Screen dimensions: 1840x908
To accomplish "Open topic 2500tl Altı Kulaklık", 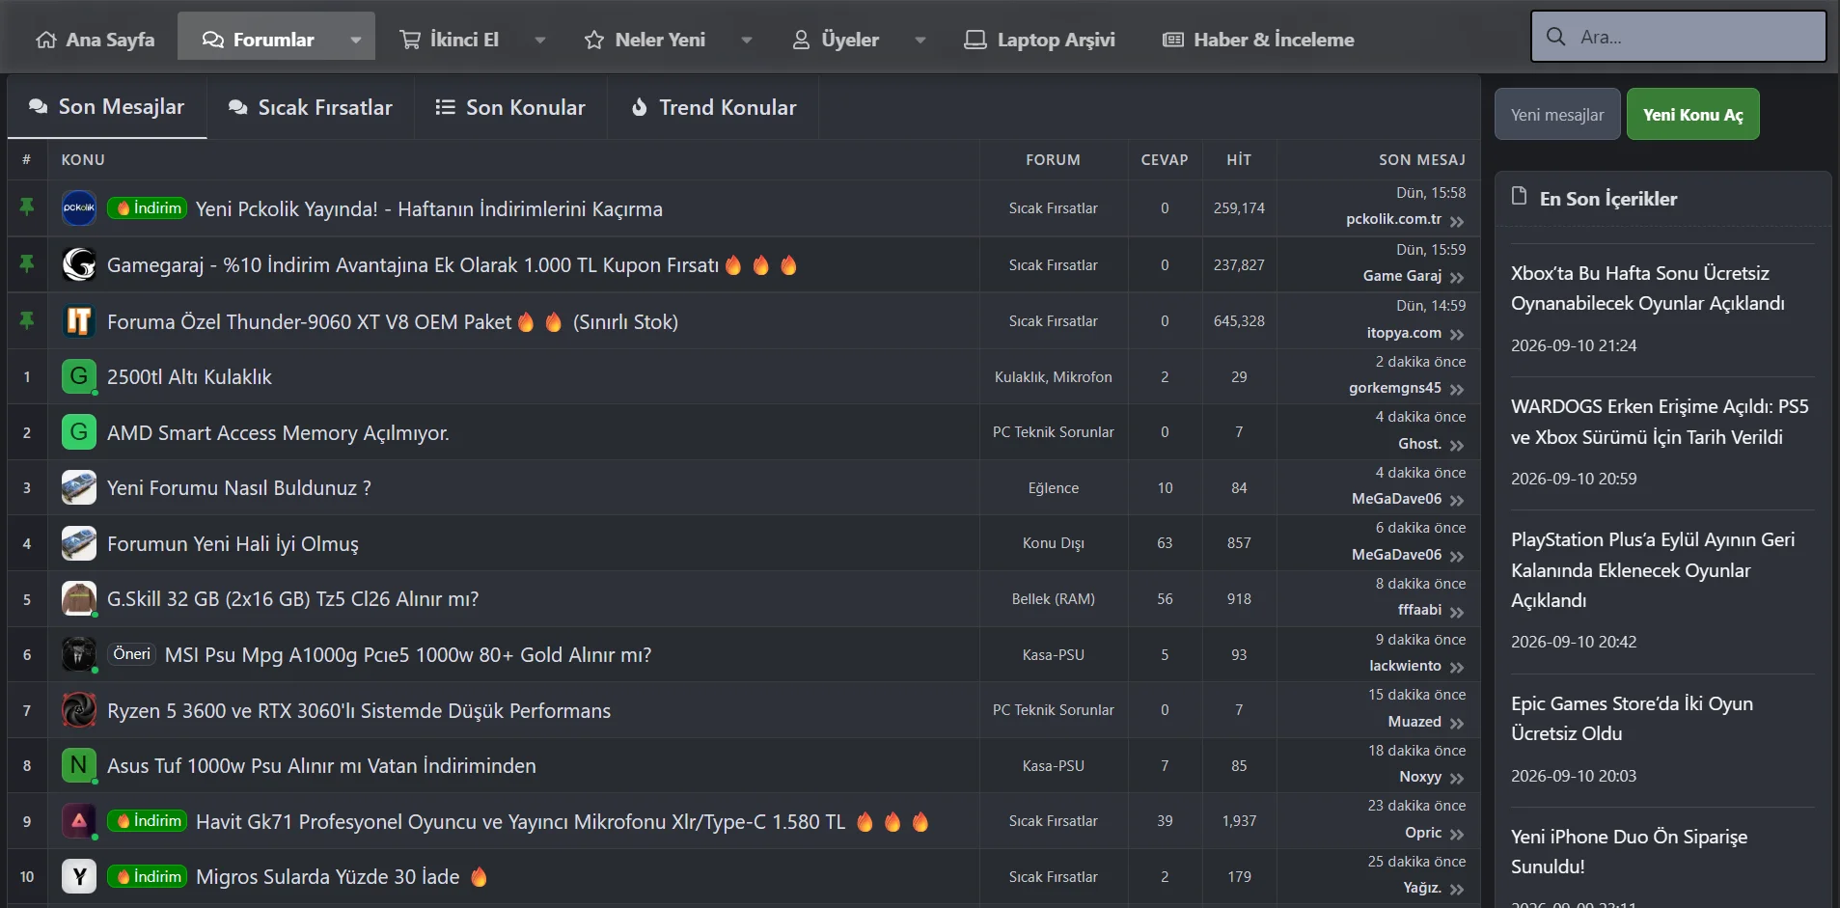I will tap(189, 377).
